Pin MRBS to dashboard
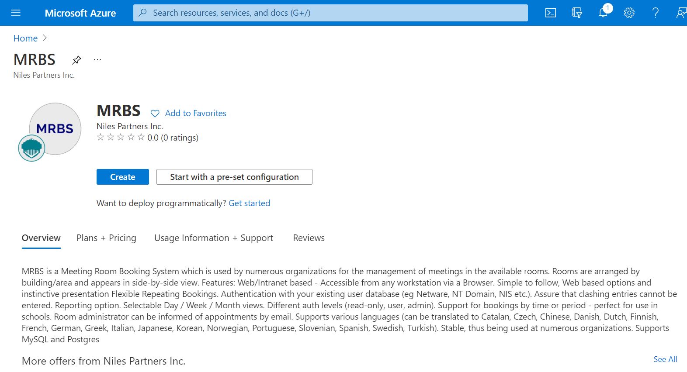Image resolution: width=687 pixels, height=372 pixels. [x=77, y=60]
